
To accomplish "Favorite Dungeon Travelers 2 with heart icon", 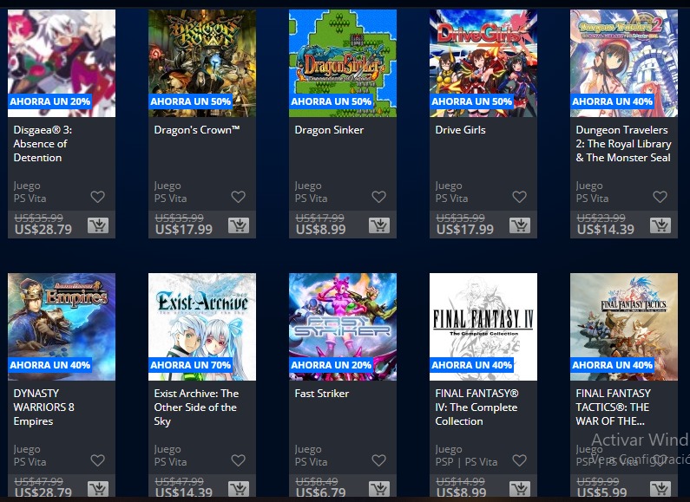I will 660,197.
